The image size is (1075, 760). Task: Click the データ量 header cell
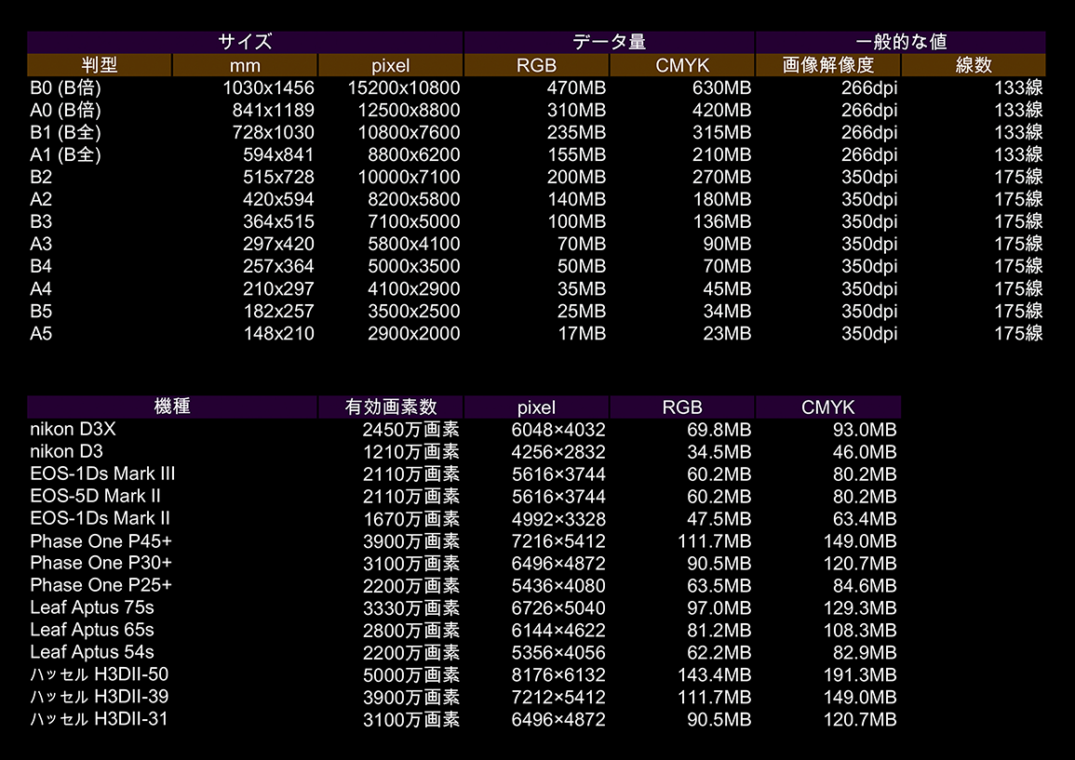tap(610, 42)
